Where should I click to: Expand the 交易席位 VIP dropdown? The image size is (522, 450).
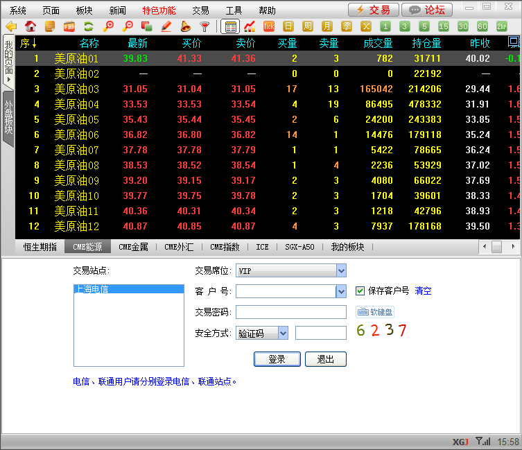tap(340, 270)
